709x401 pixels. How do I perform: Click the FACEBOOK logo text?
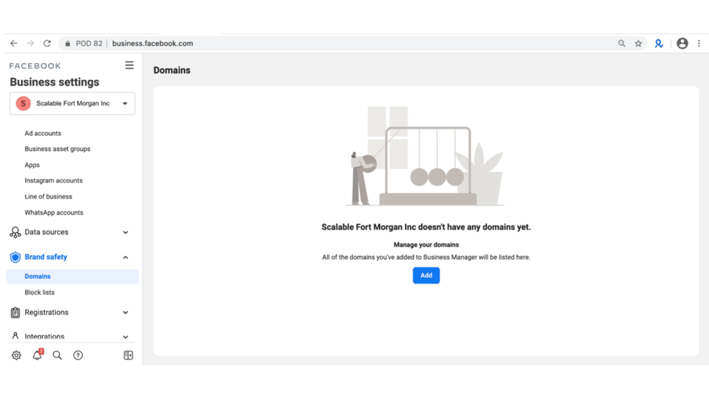(x=35, y=66)
